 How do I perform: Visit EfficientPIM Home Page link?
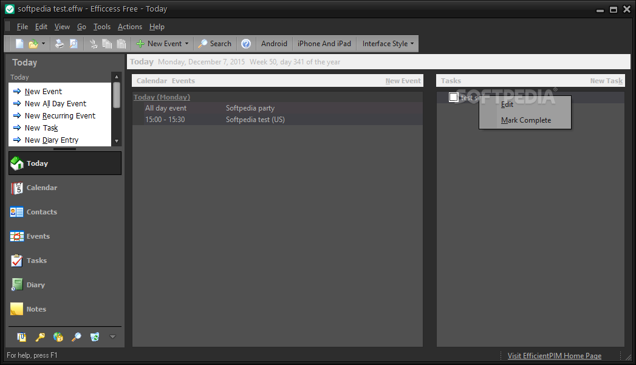point(555,356)
